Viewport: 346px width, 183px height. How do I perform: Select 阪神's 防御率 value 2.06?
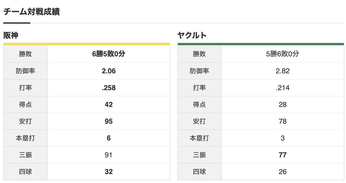tap(109, 71)
